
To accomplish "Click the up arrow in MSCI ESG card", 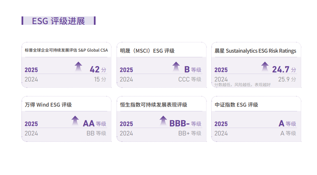I will click(x=176, y=67).
